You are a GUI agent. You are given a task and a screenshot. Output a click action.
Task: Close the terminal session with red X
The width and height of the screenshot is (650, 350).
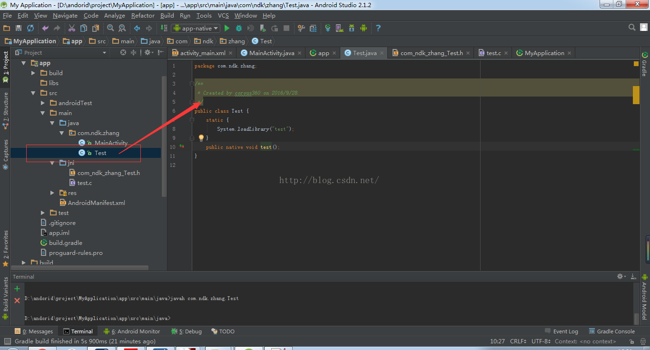(x=17, y=301)
